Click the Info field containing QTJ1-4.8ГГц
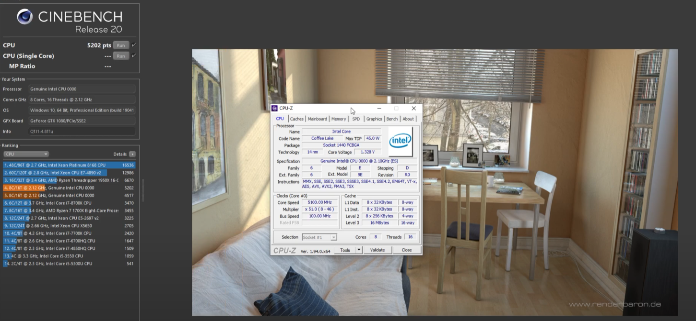 click(x=82, y=131)
